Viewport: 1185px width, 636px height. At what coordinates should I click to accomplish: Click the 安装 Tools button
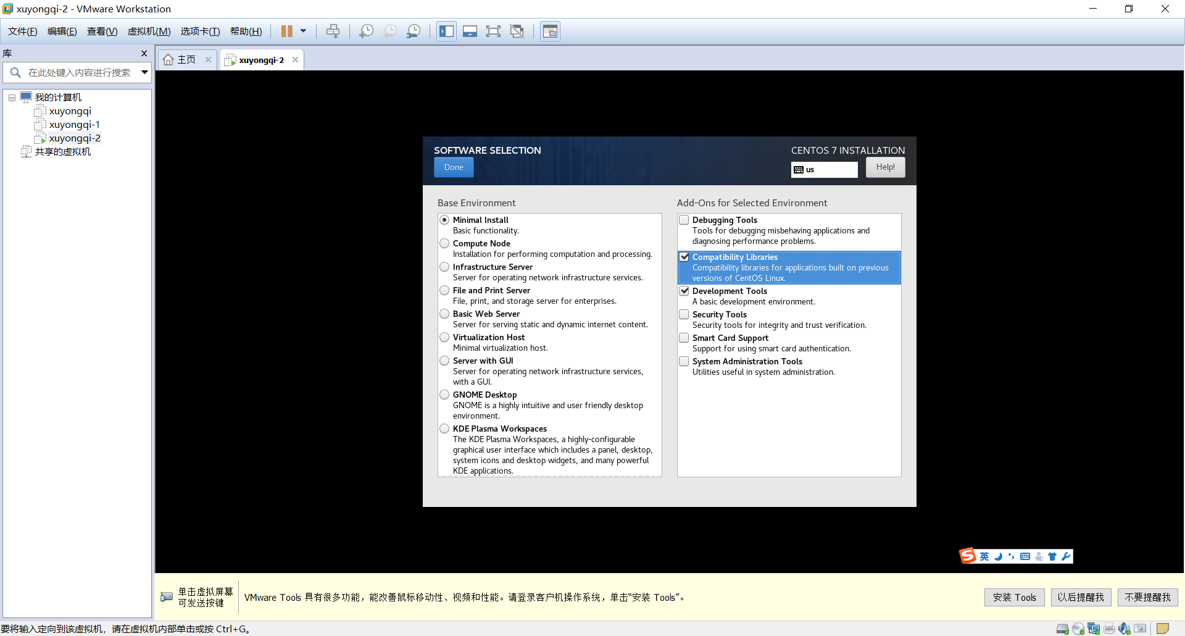(1014, 597)
